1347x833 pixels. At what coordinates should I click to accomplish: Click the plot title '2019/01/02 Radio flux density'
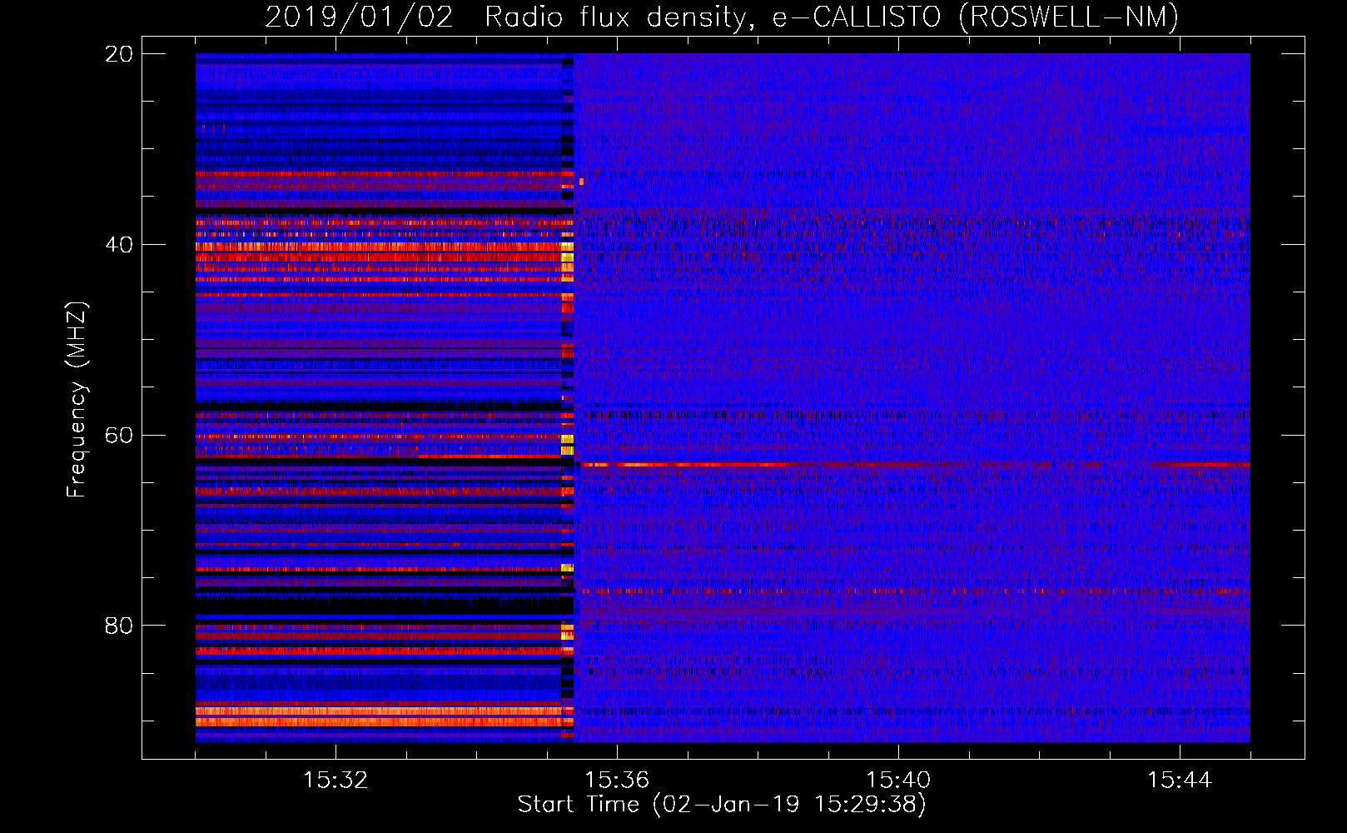(722, 17)
